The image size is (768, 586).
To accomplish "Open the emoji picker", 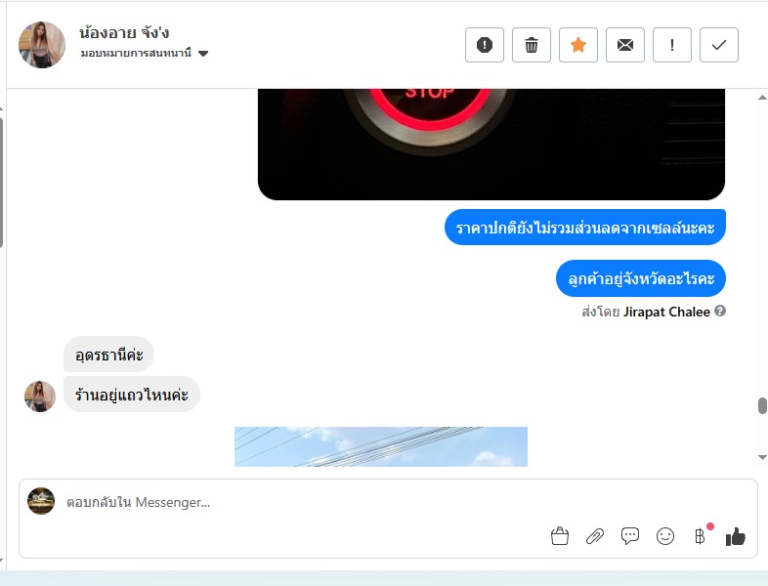I will (665, 536).
